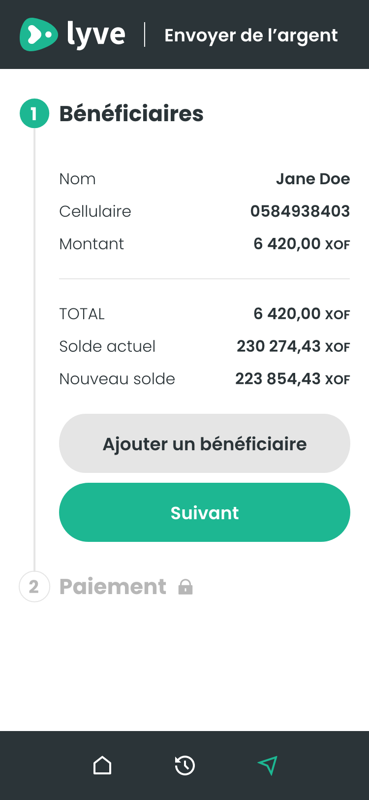This screenshot has height=800, width=369.
Task: Click the TOTAL amount value
Action: click(x=302, y=314)
